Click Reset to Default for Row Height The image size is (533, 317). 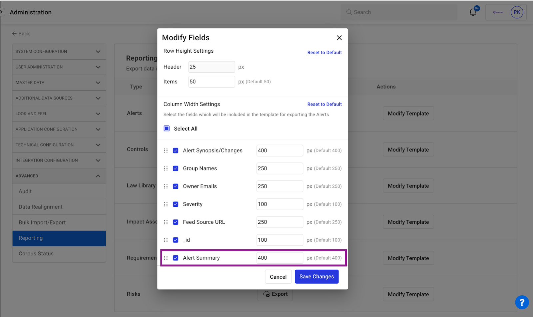(x=324, y=53)
